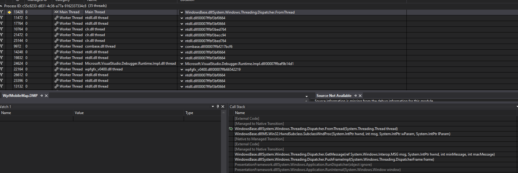
Task: Click worker thread icon for thread 25144
Action: tap(56, 41)
